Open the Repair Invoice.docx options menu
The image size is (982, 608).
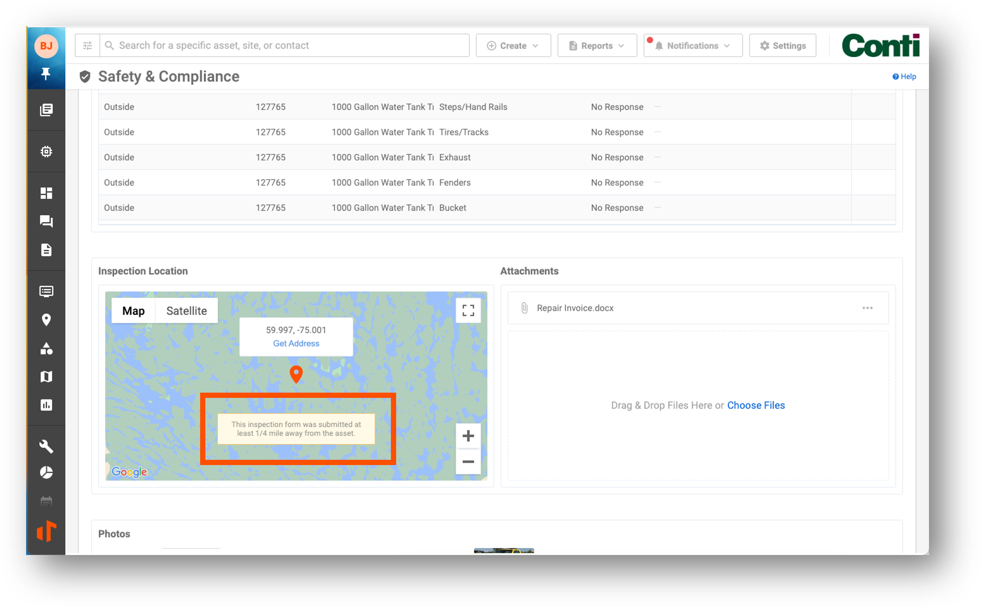pyautogui.click(x=867, y=308)
